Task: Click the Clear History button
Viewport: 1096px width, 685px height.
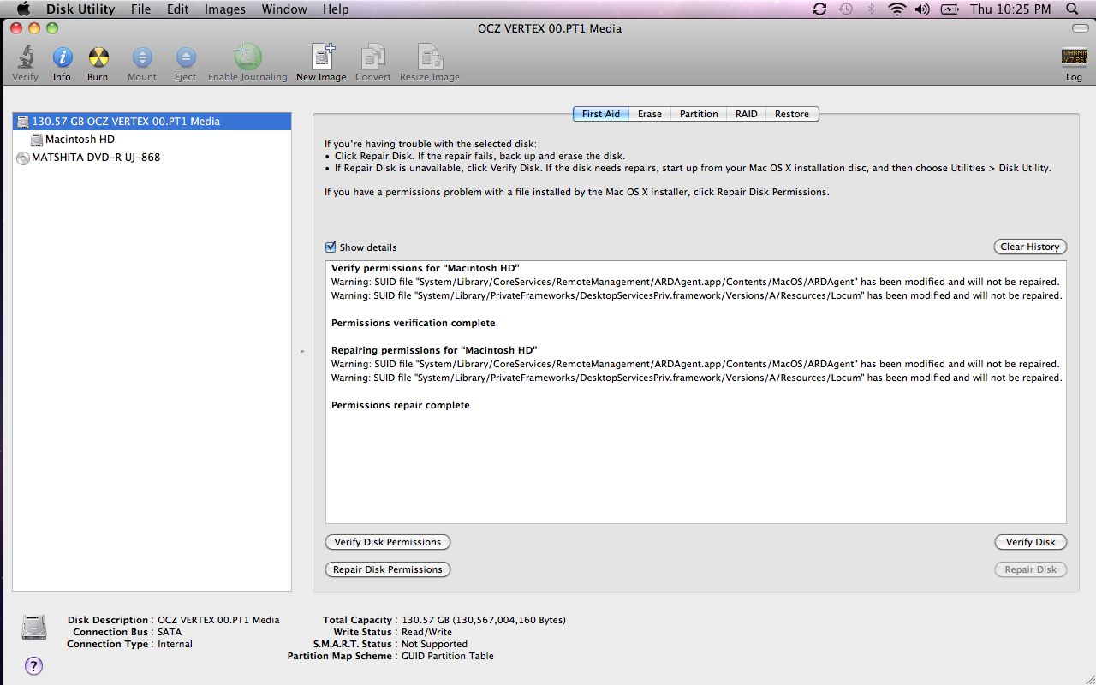Action: point(1030,247)
